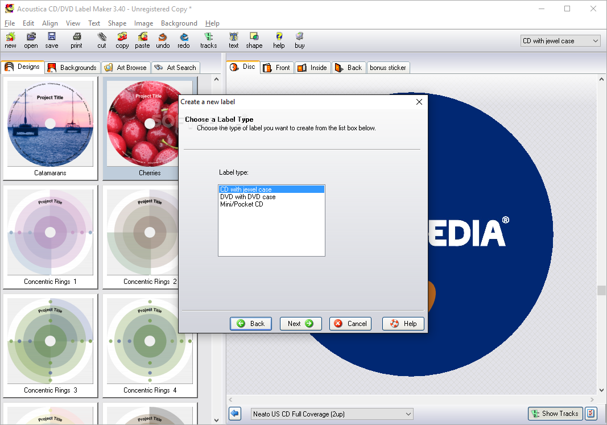607x425 pixels.
Task: Open the Help menu
Action: click(x=212, y=23)
